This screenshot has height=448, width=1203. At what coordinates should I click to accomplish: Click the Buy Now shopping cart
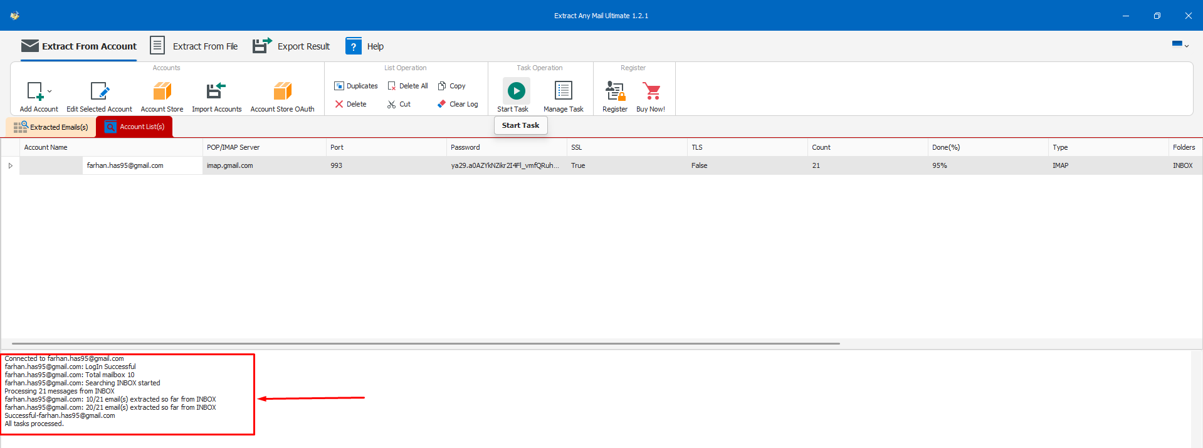click(x=651, y=91)
